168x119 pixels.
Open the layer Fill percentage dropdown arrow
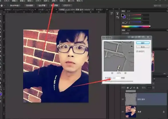point(153,88)
